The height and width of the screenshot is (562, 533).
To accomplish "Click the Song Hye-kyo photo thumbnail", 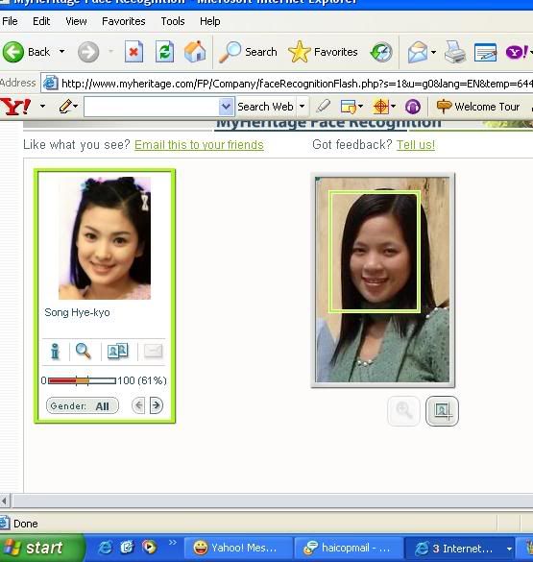I will point(105,237).
